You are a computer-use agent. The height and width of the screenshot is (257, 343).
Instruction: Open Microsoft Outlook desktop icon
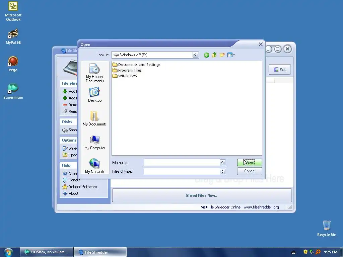click(x=13, y=11)
